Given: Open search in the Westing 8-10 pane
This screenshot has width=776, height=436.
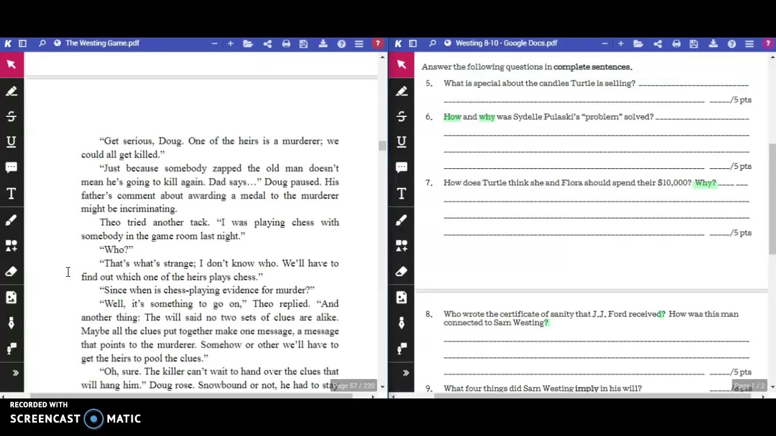Looking at the screenshot, I should pos(432,43).
